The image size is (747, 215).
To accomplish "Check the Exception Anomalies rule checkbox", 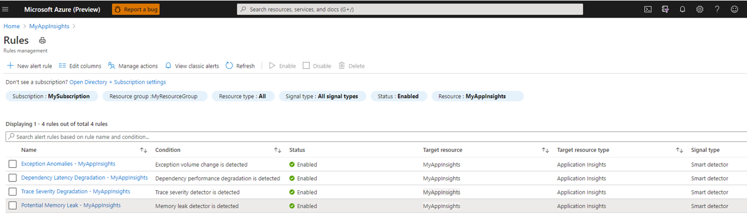I will click(12, 164).
